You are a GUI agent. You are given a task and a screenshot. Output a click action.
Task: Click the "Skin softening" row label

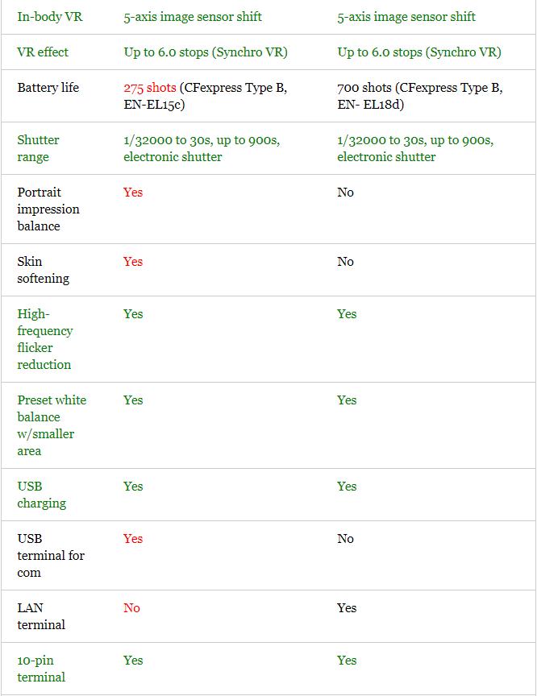tap(43, 270)
